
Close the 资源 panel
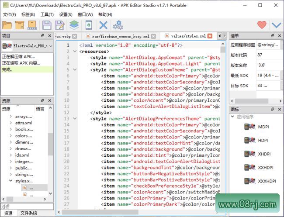coord(50,100)
